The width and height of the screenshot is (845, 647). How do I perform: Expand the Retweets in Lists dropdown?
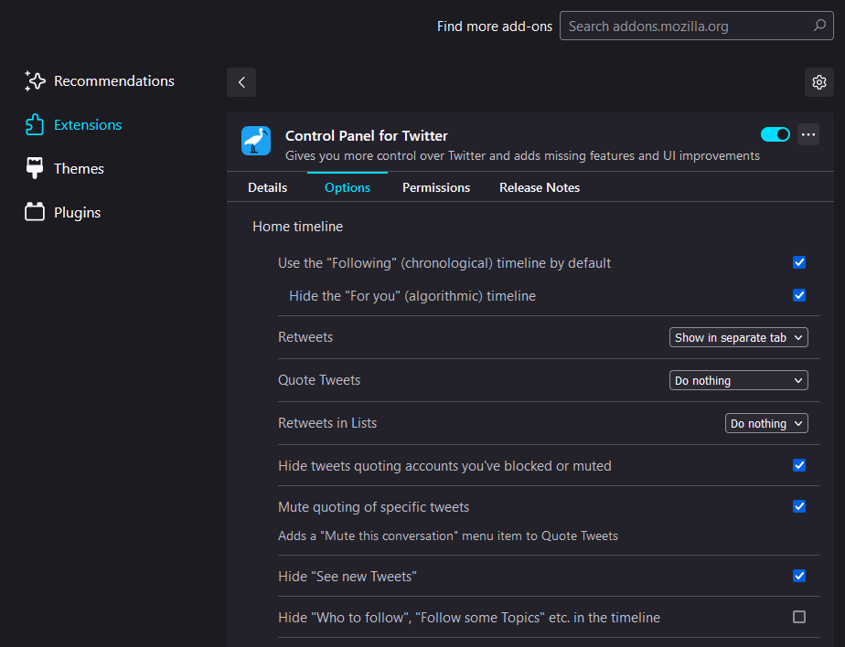click(x=766, y=423)
